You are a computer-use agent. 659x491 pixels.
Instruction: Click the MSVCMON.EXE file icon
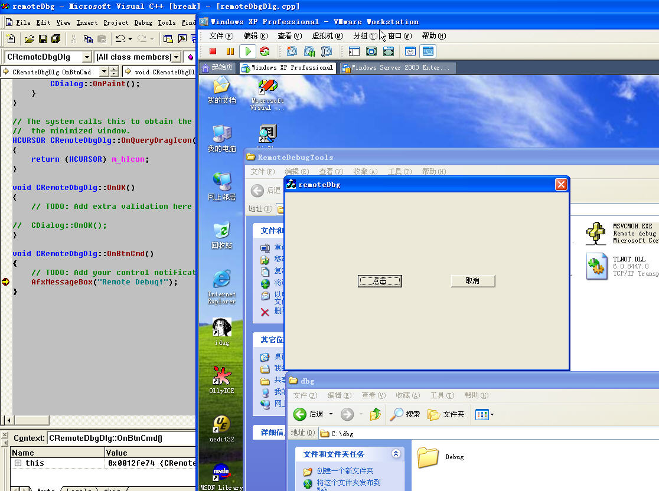point(596,233)
